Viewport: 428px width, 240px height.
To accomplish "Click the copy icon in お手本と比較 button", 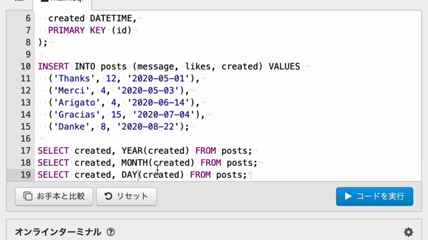I will click(28, 196).
